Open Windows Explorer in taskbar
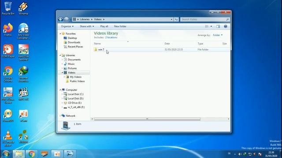282x158 pixels. [x=19, y=154]
